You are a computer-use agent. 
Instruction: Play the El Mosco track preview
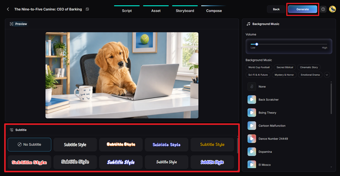click(252, 165)
